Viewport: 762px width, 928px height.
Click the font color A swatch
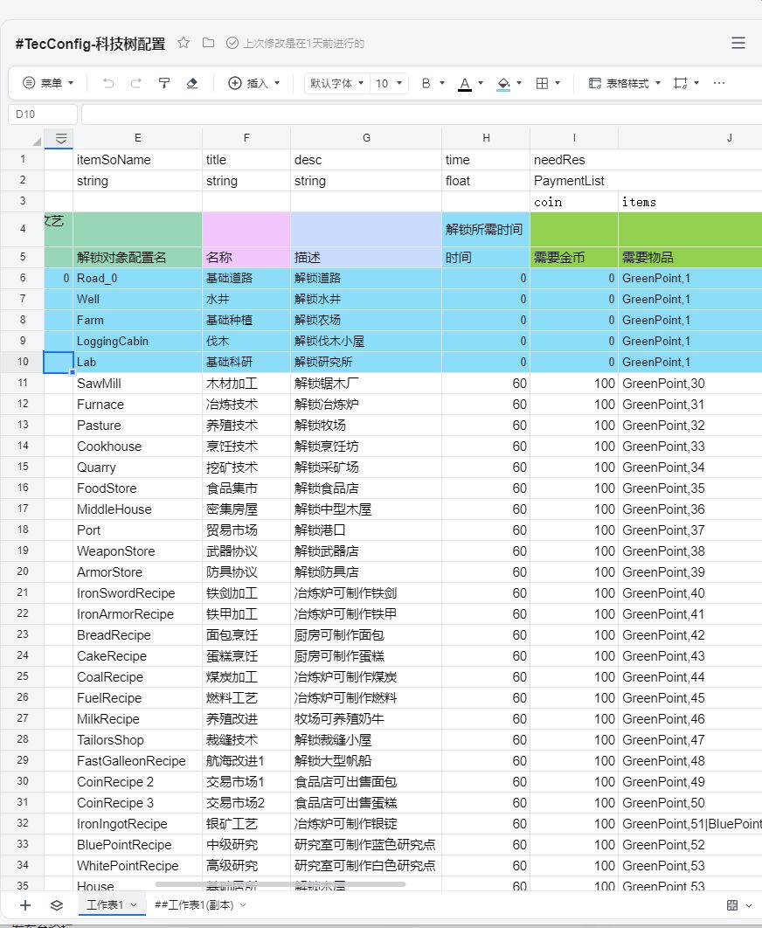pyautogui.click(x=465, y=83)
